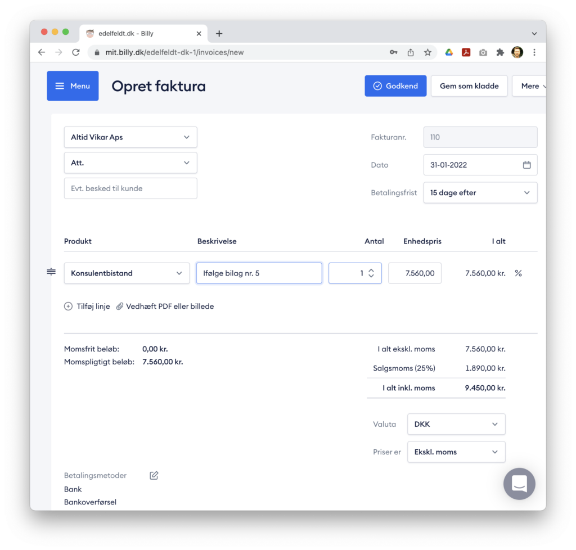
Task: Click Vedhæft PDF eller billede
Action: (x=165, y=306)
